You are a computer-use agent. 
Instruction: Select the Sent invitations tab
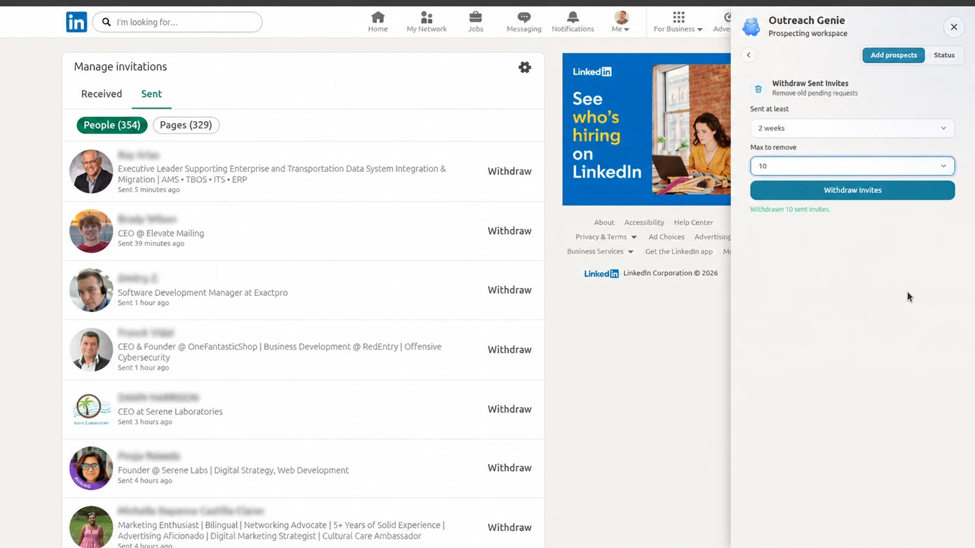coord(151,94)
